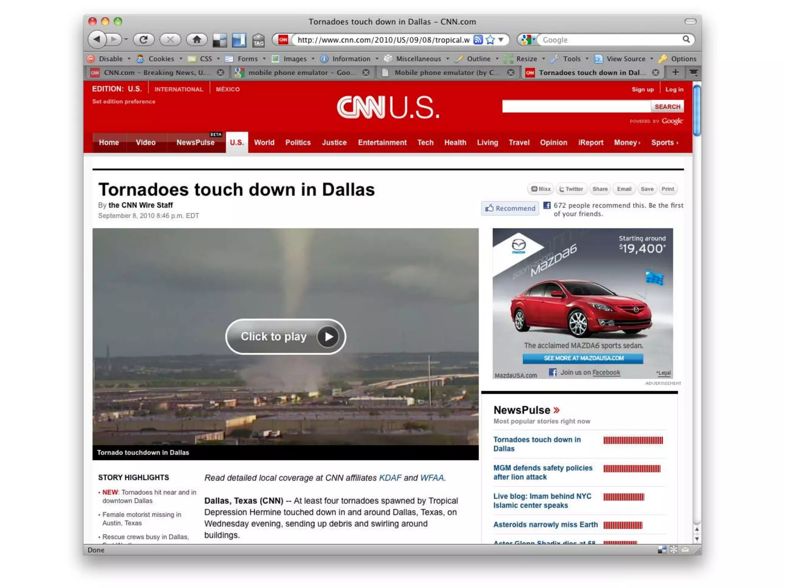Viewport: 785px width, 588px height.
Task: Switch to the CNN.com Breaking News tab
Action: (156, 73)
